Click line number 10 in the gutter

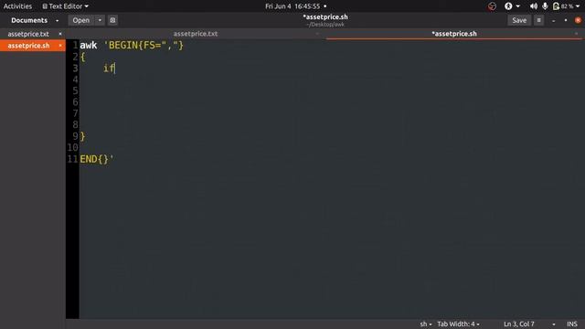73,148
